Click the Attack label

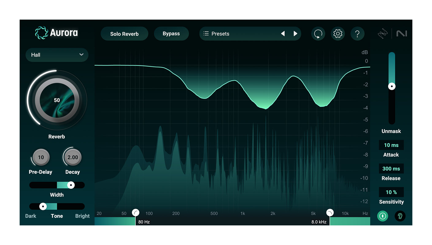391,155
